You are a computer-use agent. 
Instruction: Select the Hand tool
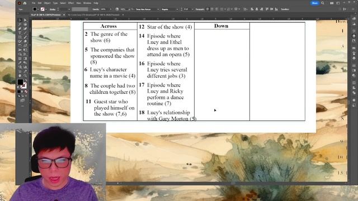tap(20, 75)
